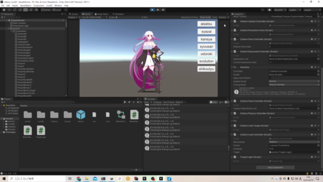The width and height of the screenshot is (323, 182).
Task: Open the Live2D folder in Assets grid
Action: click(41, 116)
